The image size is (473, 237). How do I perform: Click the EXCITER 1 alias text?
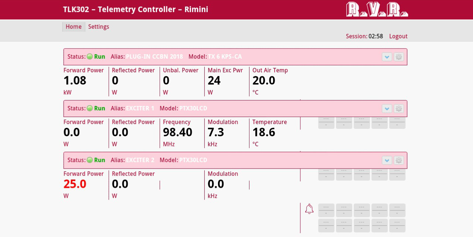(x=140, y=108)
